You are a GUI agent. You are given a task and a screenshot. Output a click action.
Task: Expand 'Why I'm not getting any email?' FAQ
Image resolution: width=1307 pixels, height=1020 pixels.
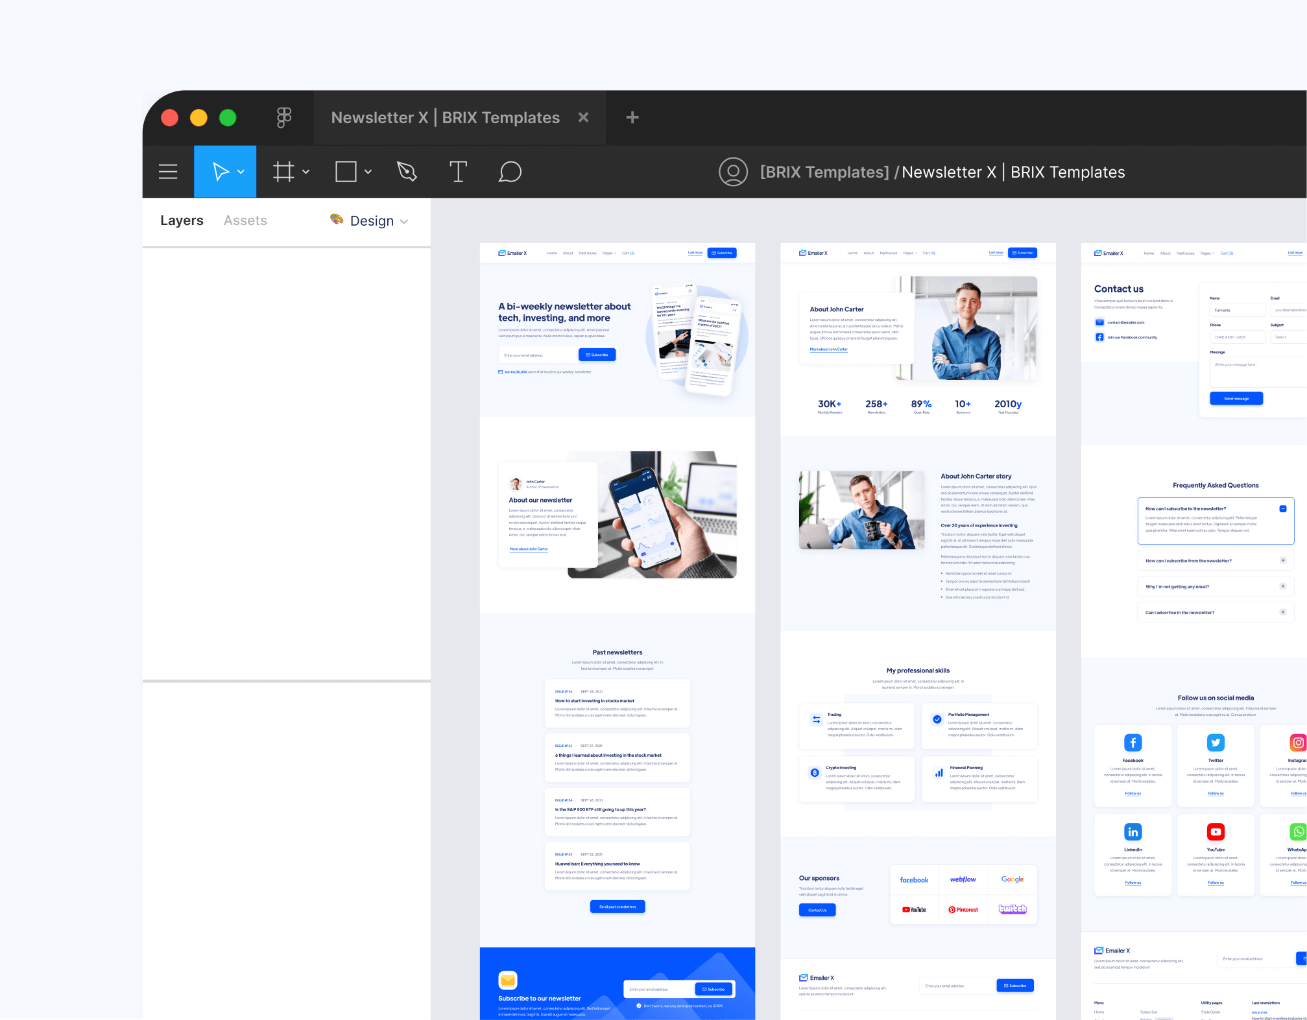(x=1283, y=586)
